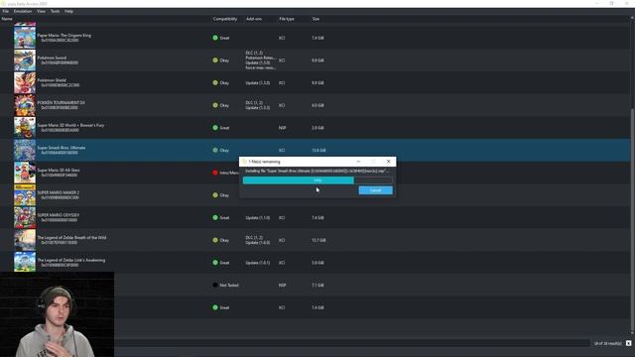Select 'The Legend of Zelda: Breath of the Wild' title
The image size is (635, 357).
pos(71,238)
